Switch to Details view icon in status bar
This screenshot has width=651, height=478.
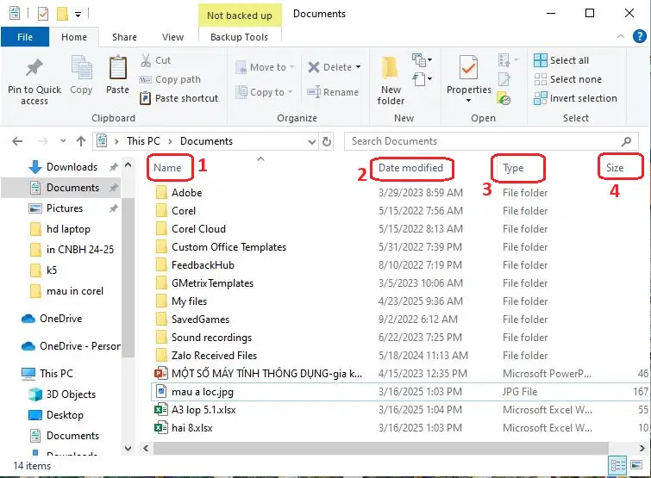617,465
